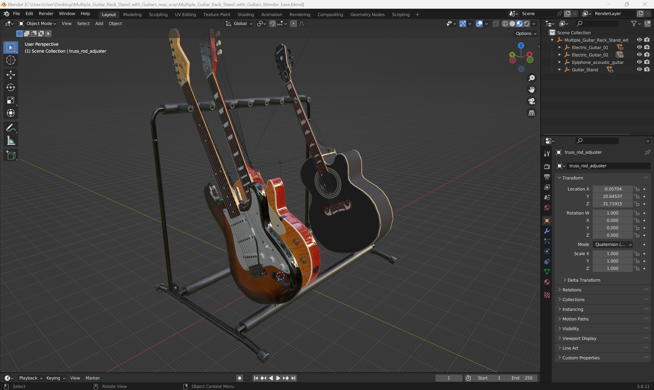Click the End frame field
The height and width of the screenshot is (390, 654).
[x=522, y=378]
